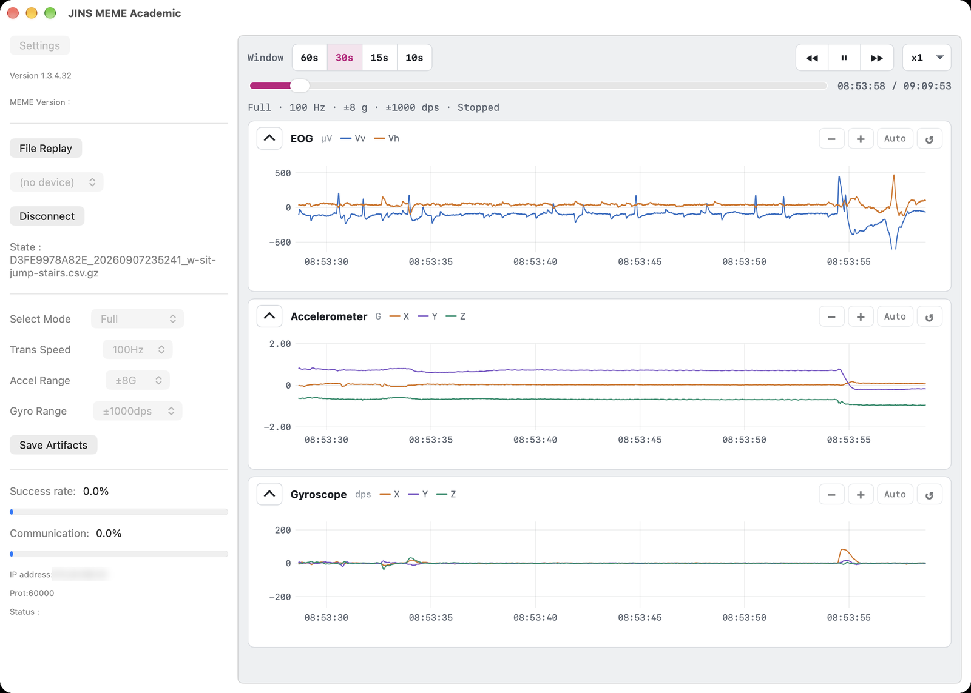
Task: Click the Communication progress bar
Action: [119, 554]
